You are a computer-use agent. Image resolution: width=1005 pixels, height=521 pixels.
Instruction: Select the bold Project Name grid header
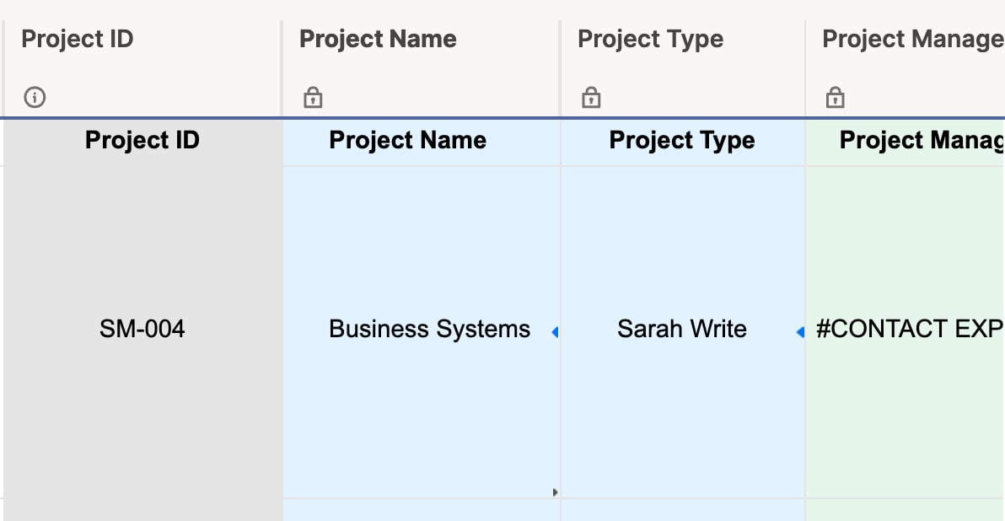pyautogui.click(x=407, y=140)
